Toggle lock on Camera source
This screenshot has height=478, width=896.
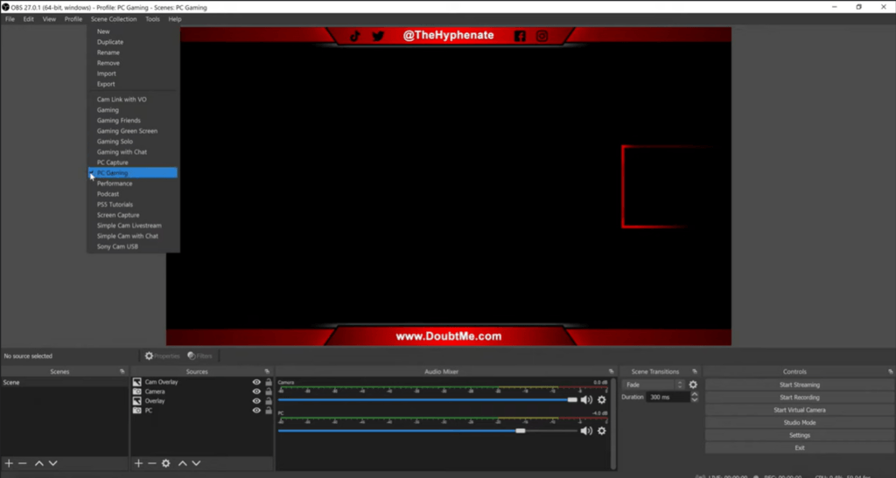point(269,391)
